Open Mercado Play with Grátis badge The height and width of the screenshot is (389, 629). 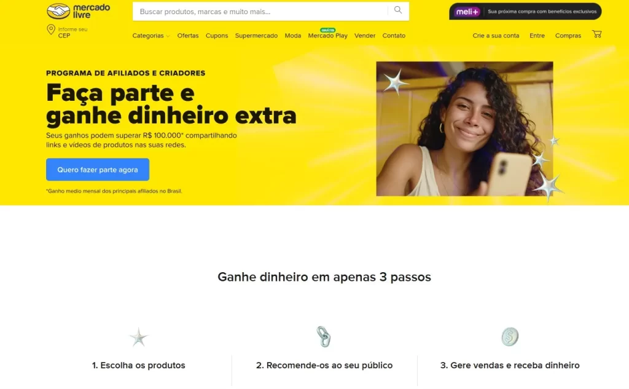tap(328, 34)
